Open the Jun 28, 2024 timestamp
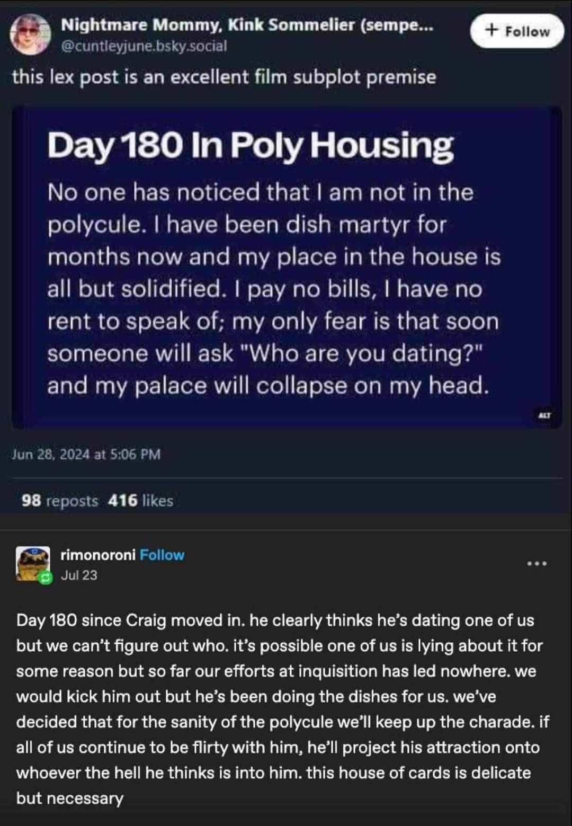The image size is (572, 826). pos(86,454)
